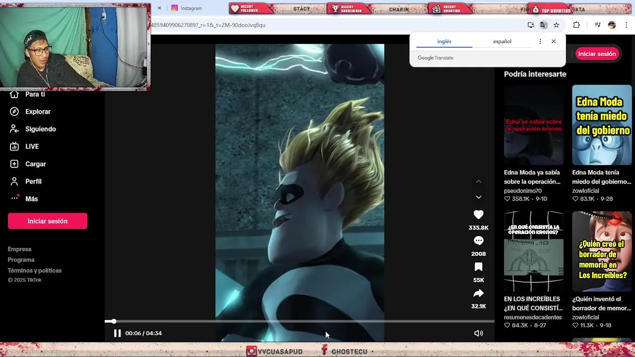
Task: Share video with arrow icon
Action: (478, 293)
